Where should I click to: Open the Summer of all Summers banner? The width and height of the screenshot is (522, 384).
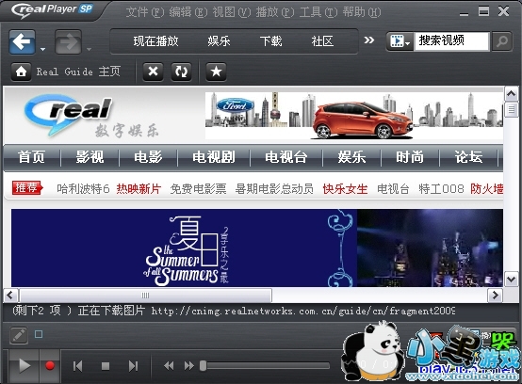[257, 248]
